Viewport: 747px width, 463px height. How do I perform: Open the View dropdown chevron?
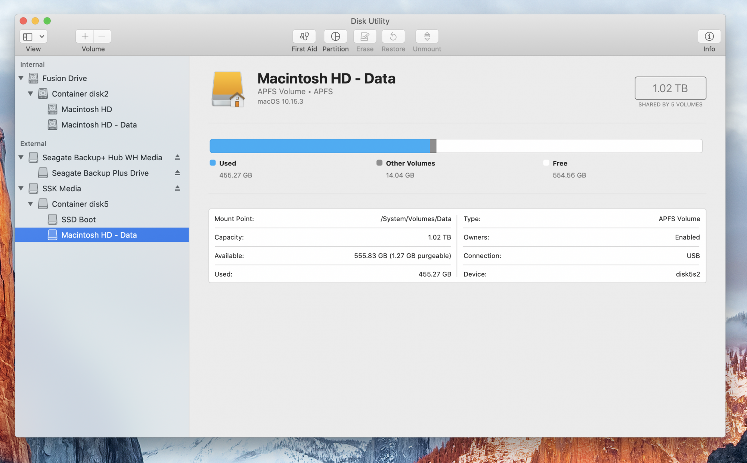pyautogui.click(x=42, y=37)
